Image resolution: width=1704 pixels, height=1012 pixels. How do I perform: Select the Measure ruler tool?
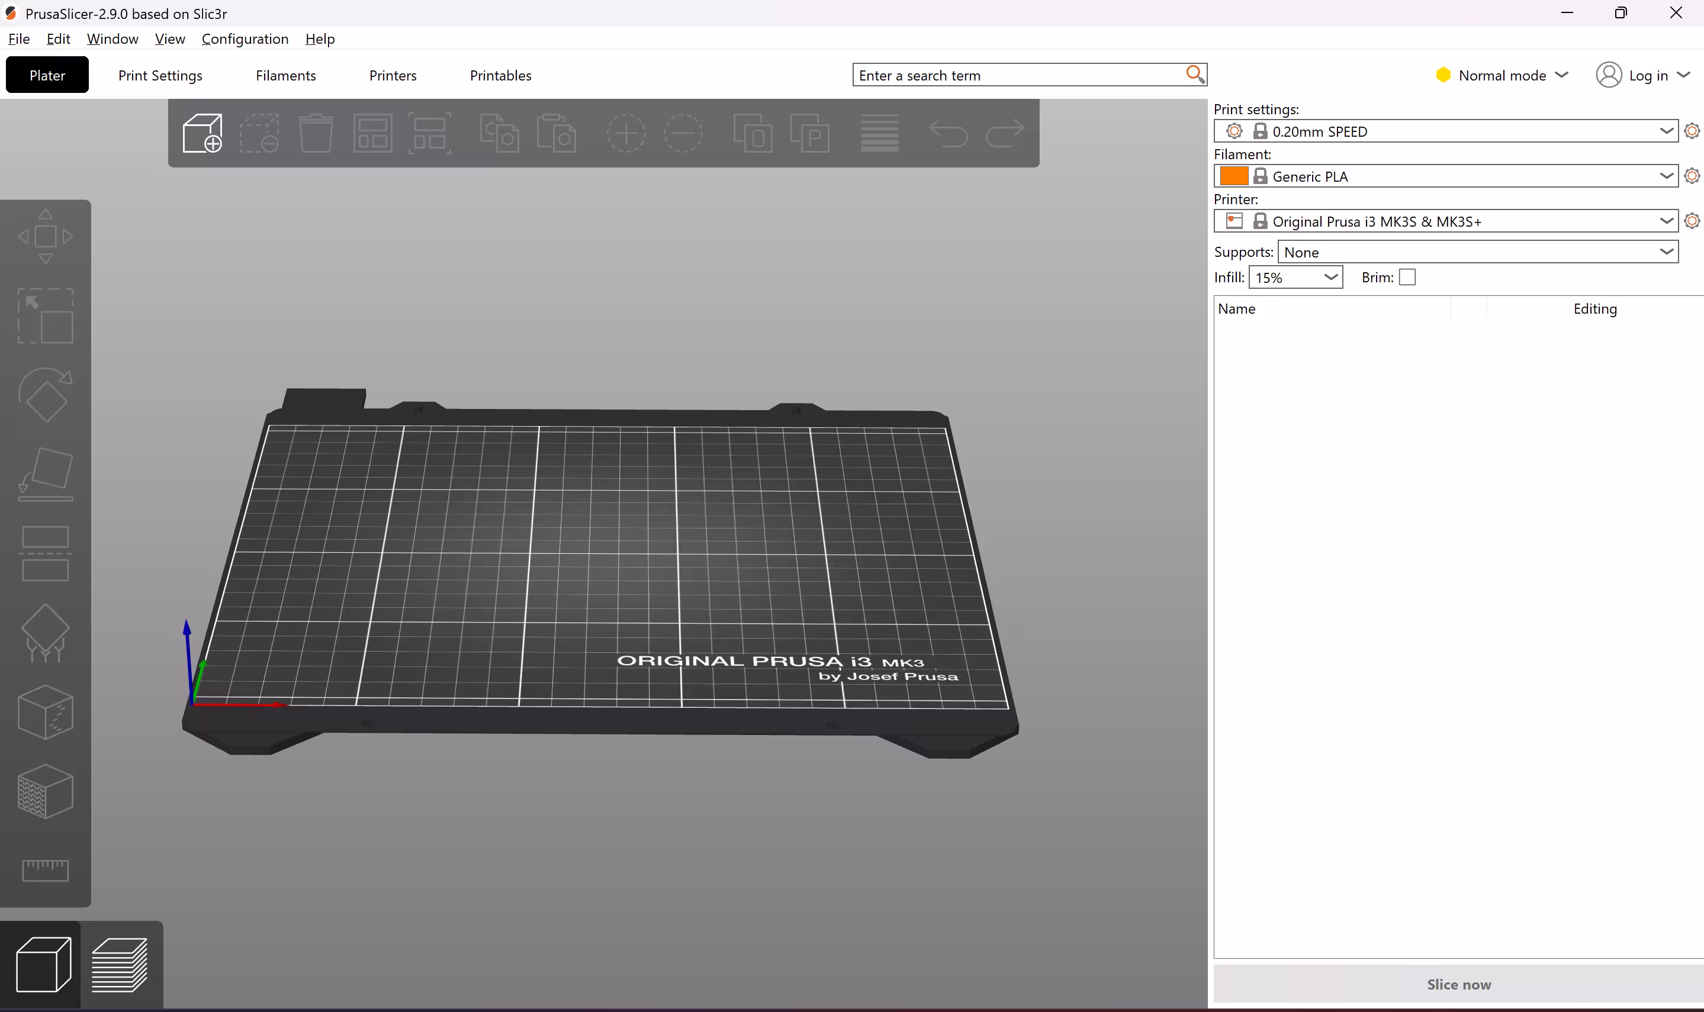tap(45, 870)
